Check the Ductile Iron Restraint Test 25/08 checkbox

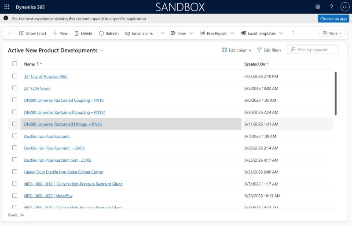(x=15, y=159)
